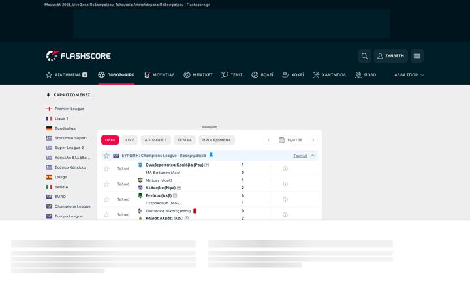Select the ΠΡΟΓΡ/ΣΜΕΝΑ scheduled filter
The width and height of the screenshot is (470, 293).
coord(217,140)
